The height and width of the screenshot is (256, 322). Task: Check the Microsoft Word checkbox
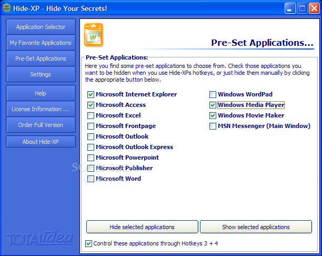(90, 179)
